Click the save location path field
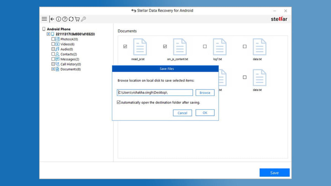Screen dimensions: 331x186 click(155, 93)
